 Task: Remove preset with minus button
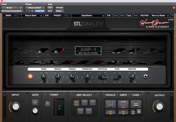coord(69,16)
